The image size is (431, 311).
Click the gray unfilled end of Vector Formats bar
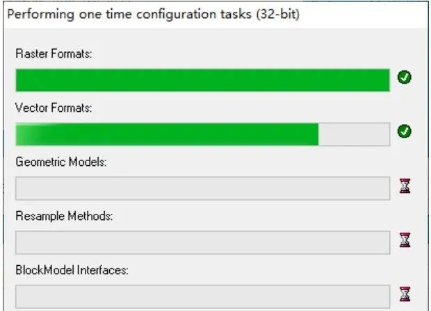tap(355, 134)
